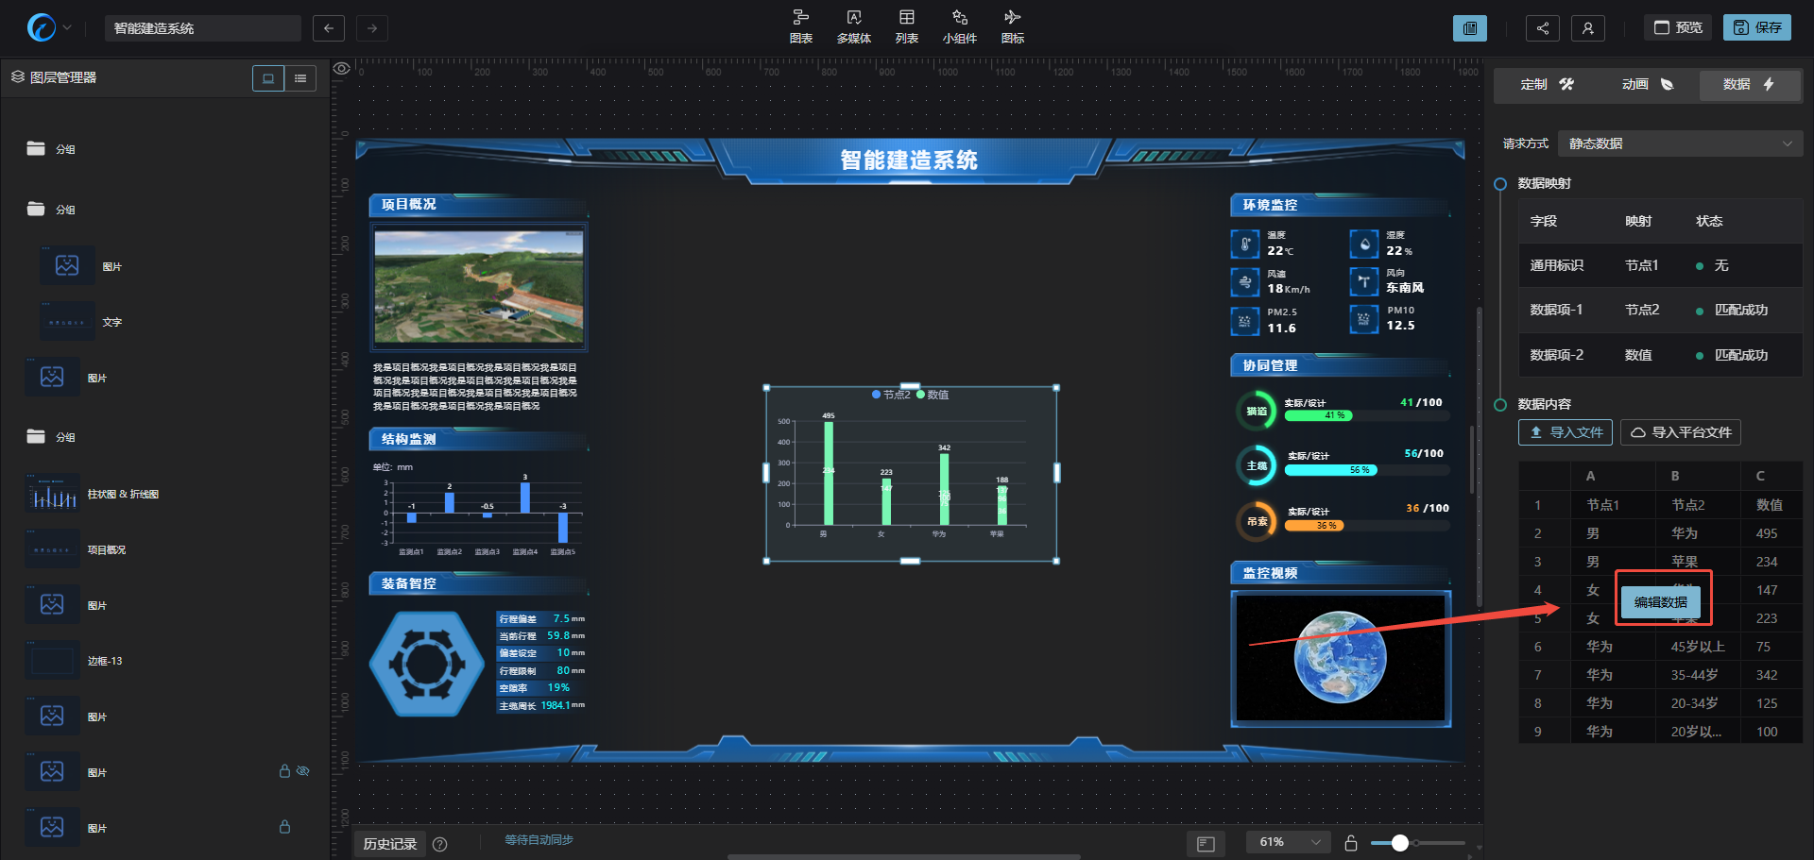Open the 小组件 widgets menu
The image size is (1814, 860).
(959, 26)
